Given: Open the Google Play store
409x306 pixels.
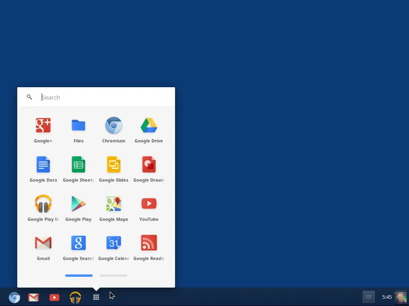Looking at the screenshot, I should click(79, 203).
